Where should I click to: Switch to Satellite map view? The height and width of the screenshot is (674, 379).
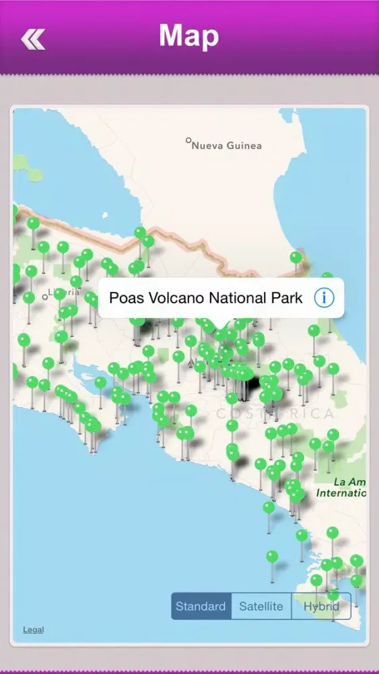pyautogui.click(x=261, y=606)
